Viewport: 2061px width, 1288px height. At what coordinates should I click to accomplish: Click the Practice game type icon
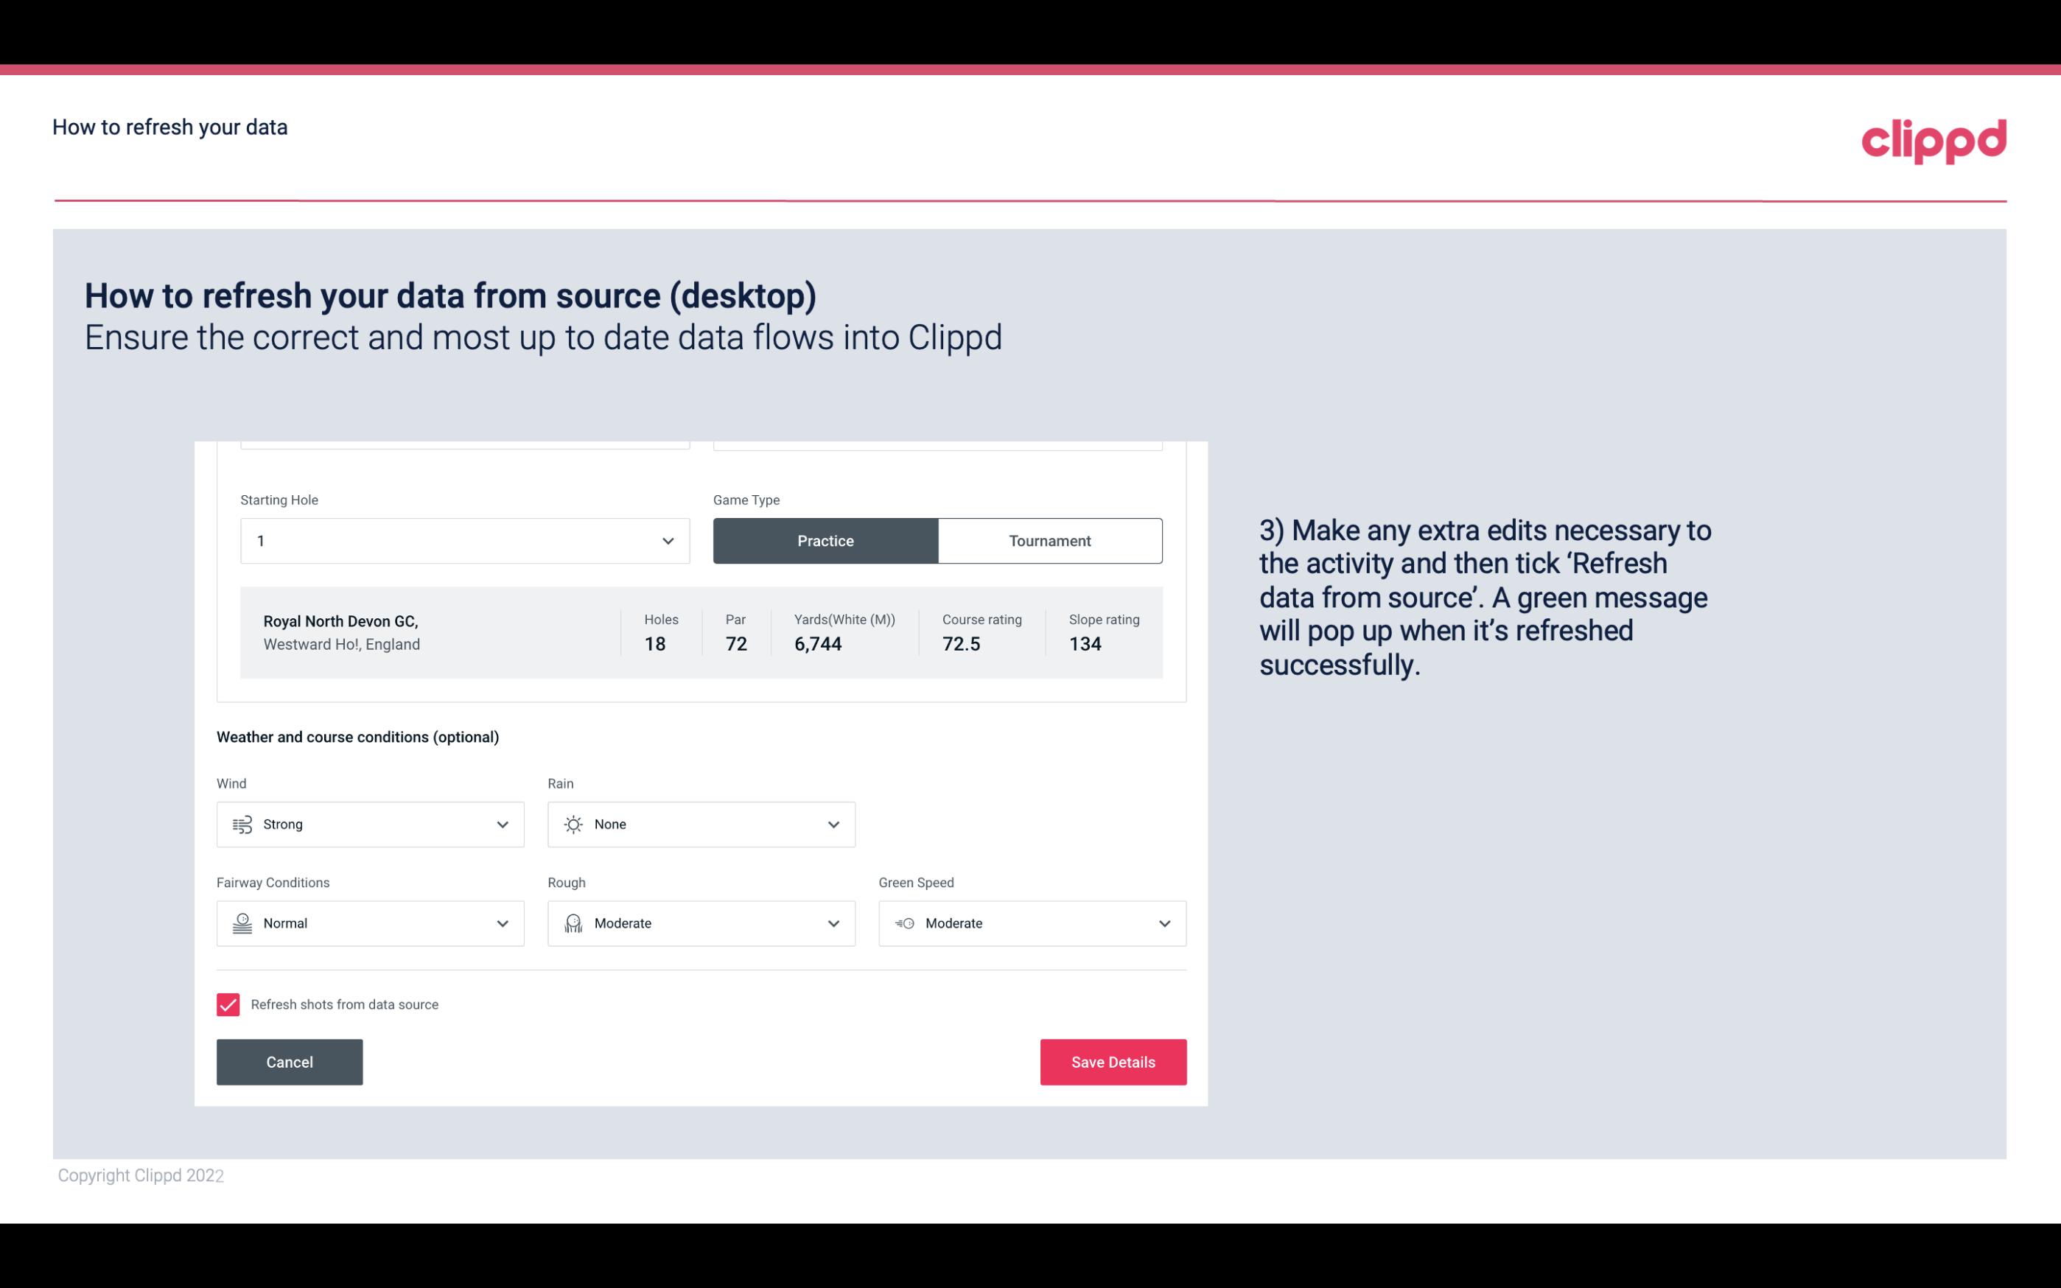pos(825,540)
